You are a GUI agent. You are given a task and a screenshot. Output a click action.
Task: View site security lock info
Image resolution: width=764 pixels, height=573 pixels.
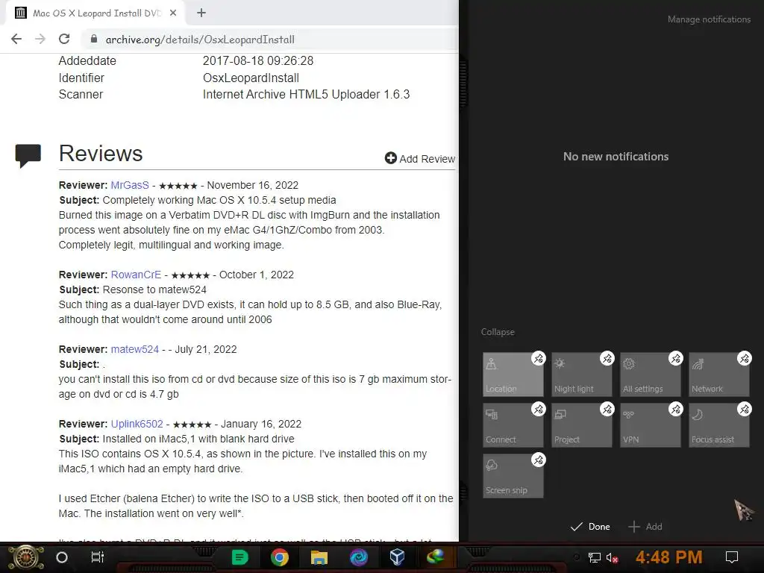pos(94,39)
